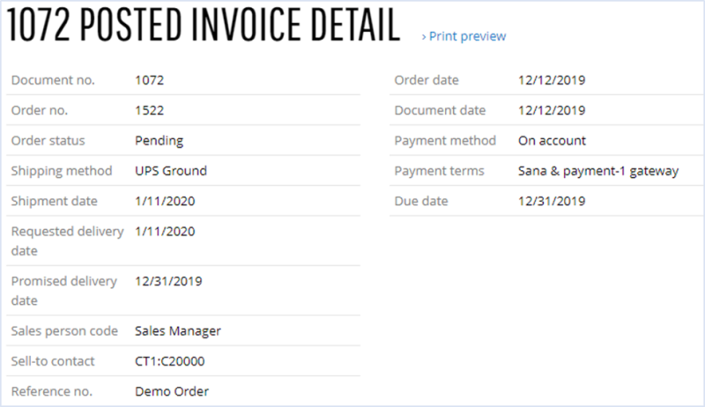Screen dimensions: 705x407
Task: Click document number value 1072
Action: coord(149,80)
